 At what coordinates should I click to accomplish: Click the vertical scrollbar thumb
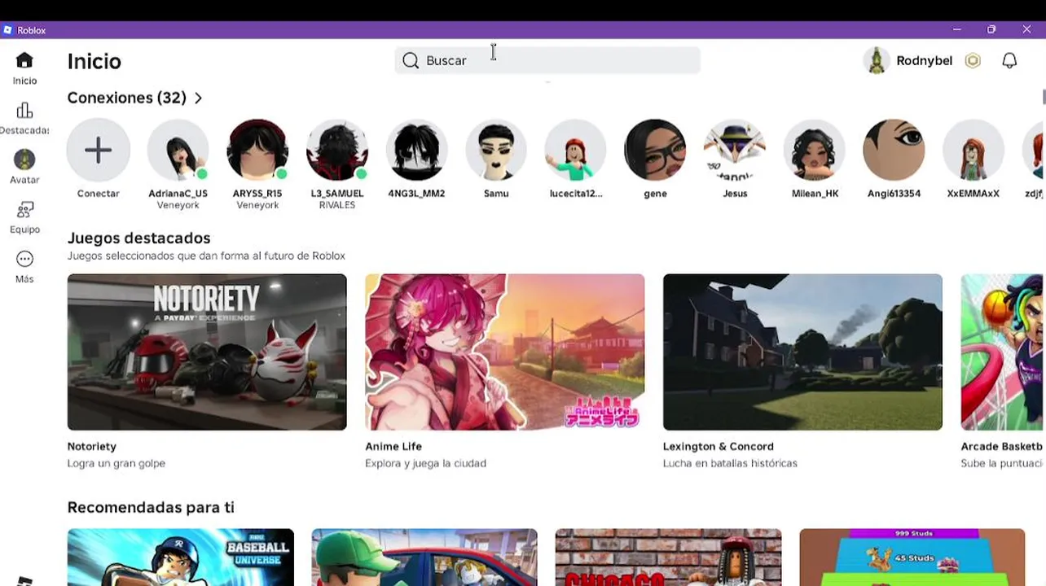[1044, 96]
